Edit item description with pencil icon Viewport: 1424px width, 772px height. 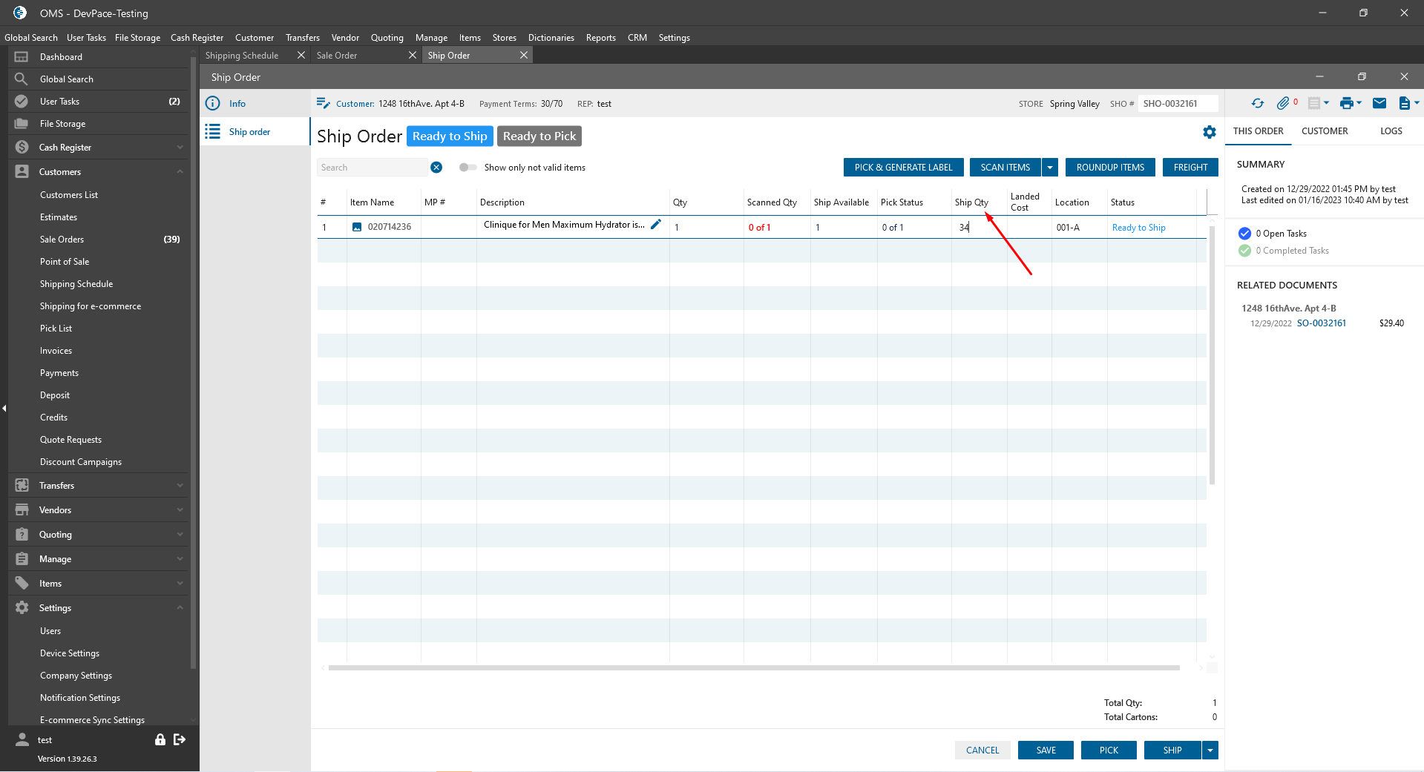tap(656, 225)
